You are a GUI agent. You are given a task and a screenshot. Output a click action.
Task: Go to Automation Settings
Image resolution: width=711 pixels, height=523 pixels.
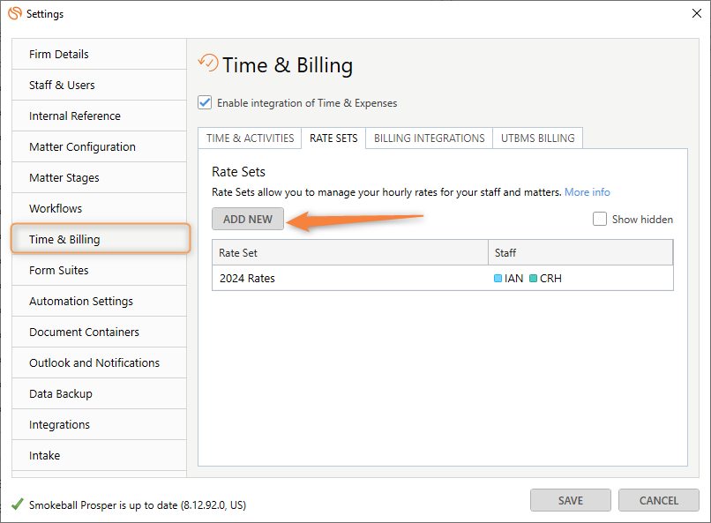100,302
